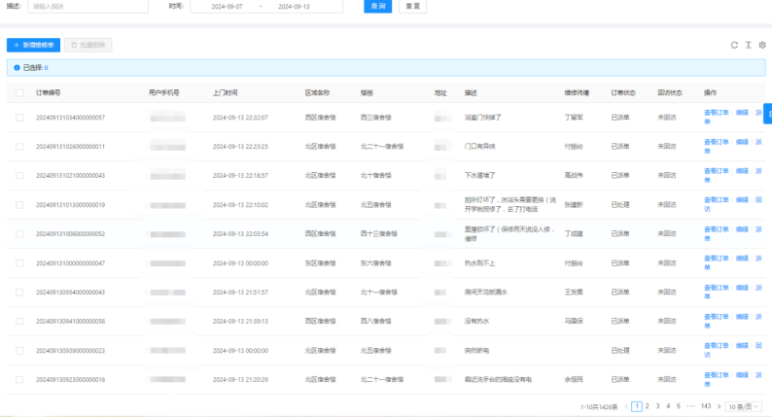The width and height of the screenshot is (772, 417).
Task: Toggle the select-all header checkbox
Action: coord(19,93)
